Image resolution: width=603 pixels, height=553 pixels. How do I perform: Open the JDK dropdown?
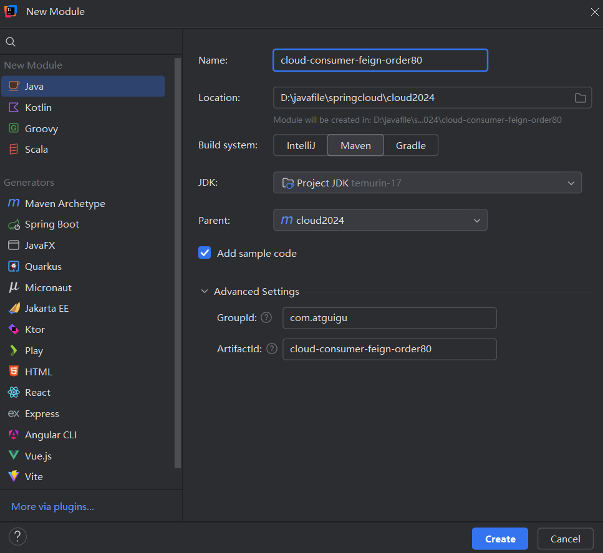pyautogui.click(x=427, y=183)
